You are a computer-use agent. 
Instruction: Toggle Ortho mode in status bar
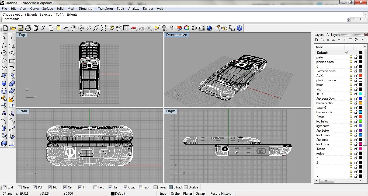pos(175,194)
